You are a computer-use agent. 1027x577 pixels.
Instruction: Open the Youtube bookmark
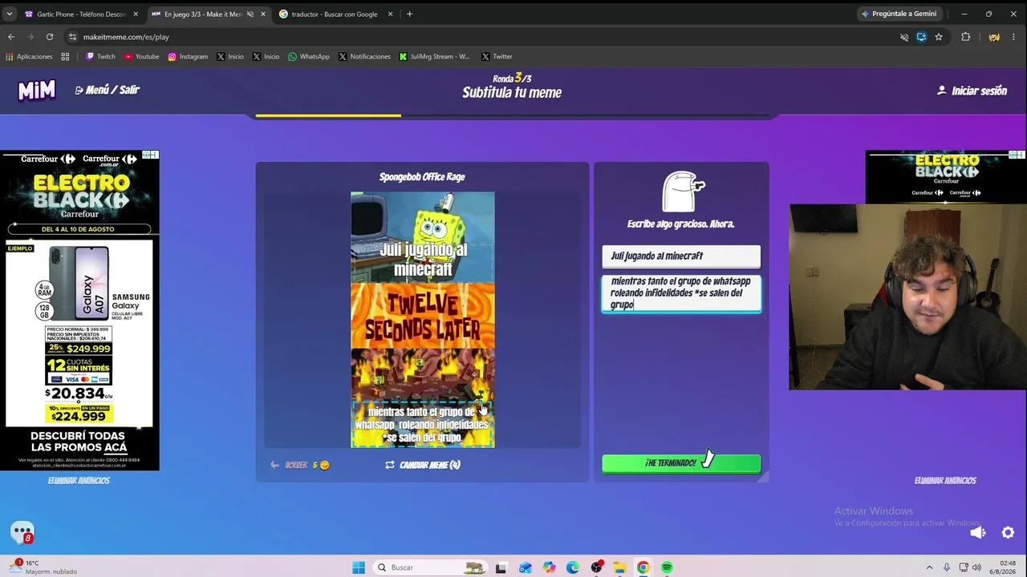click(142, 57)
